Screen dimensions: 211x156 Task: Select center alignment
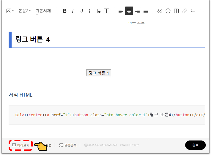tap(129, 11)
